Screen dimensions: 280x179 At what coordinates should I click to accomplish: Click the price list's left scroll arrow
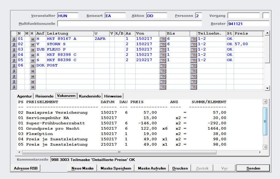(x=19, y=152)
